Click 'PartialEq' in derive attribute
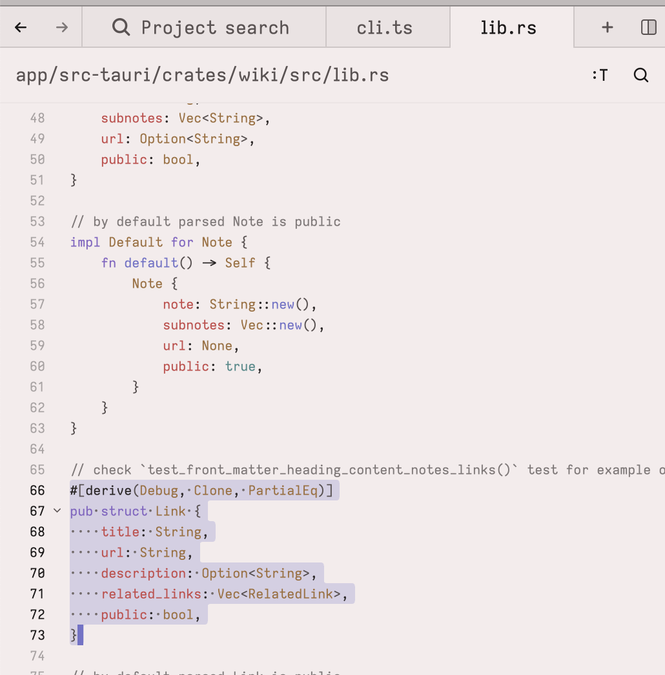The image size is (665, 675). click(283, 490)
